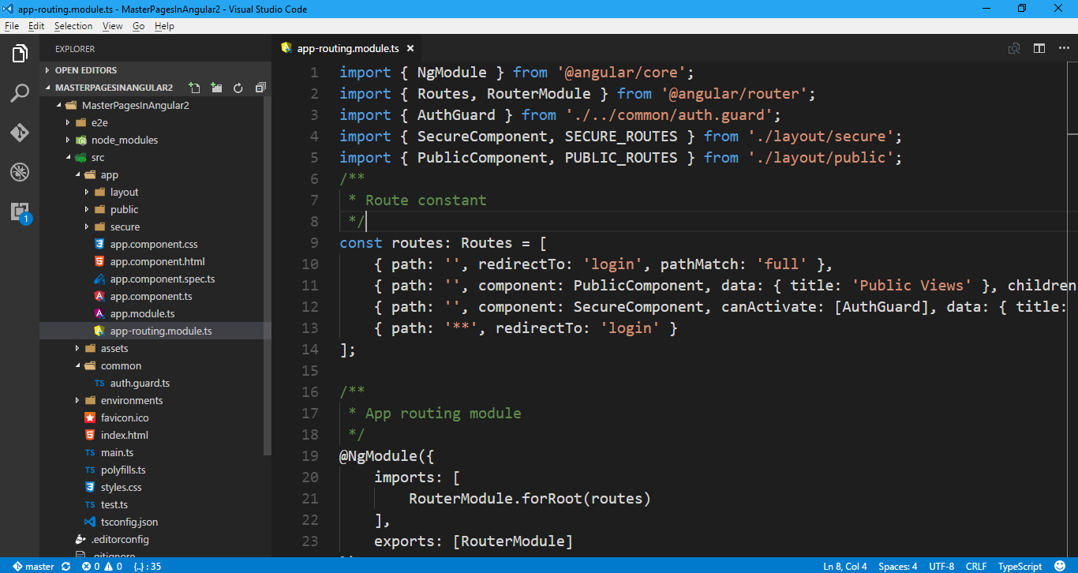Screen dimensions: 1078x573
Task: Split the editor
Action: coord(1039,48)
